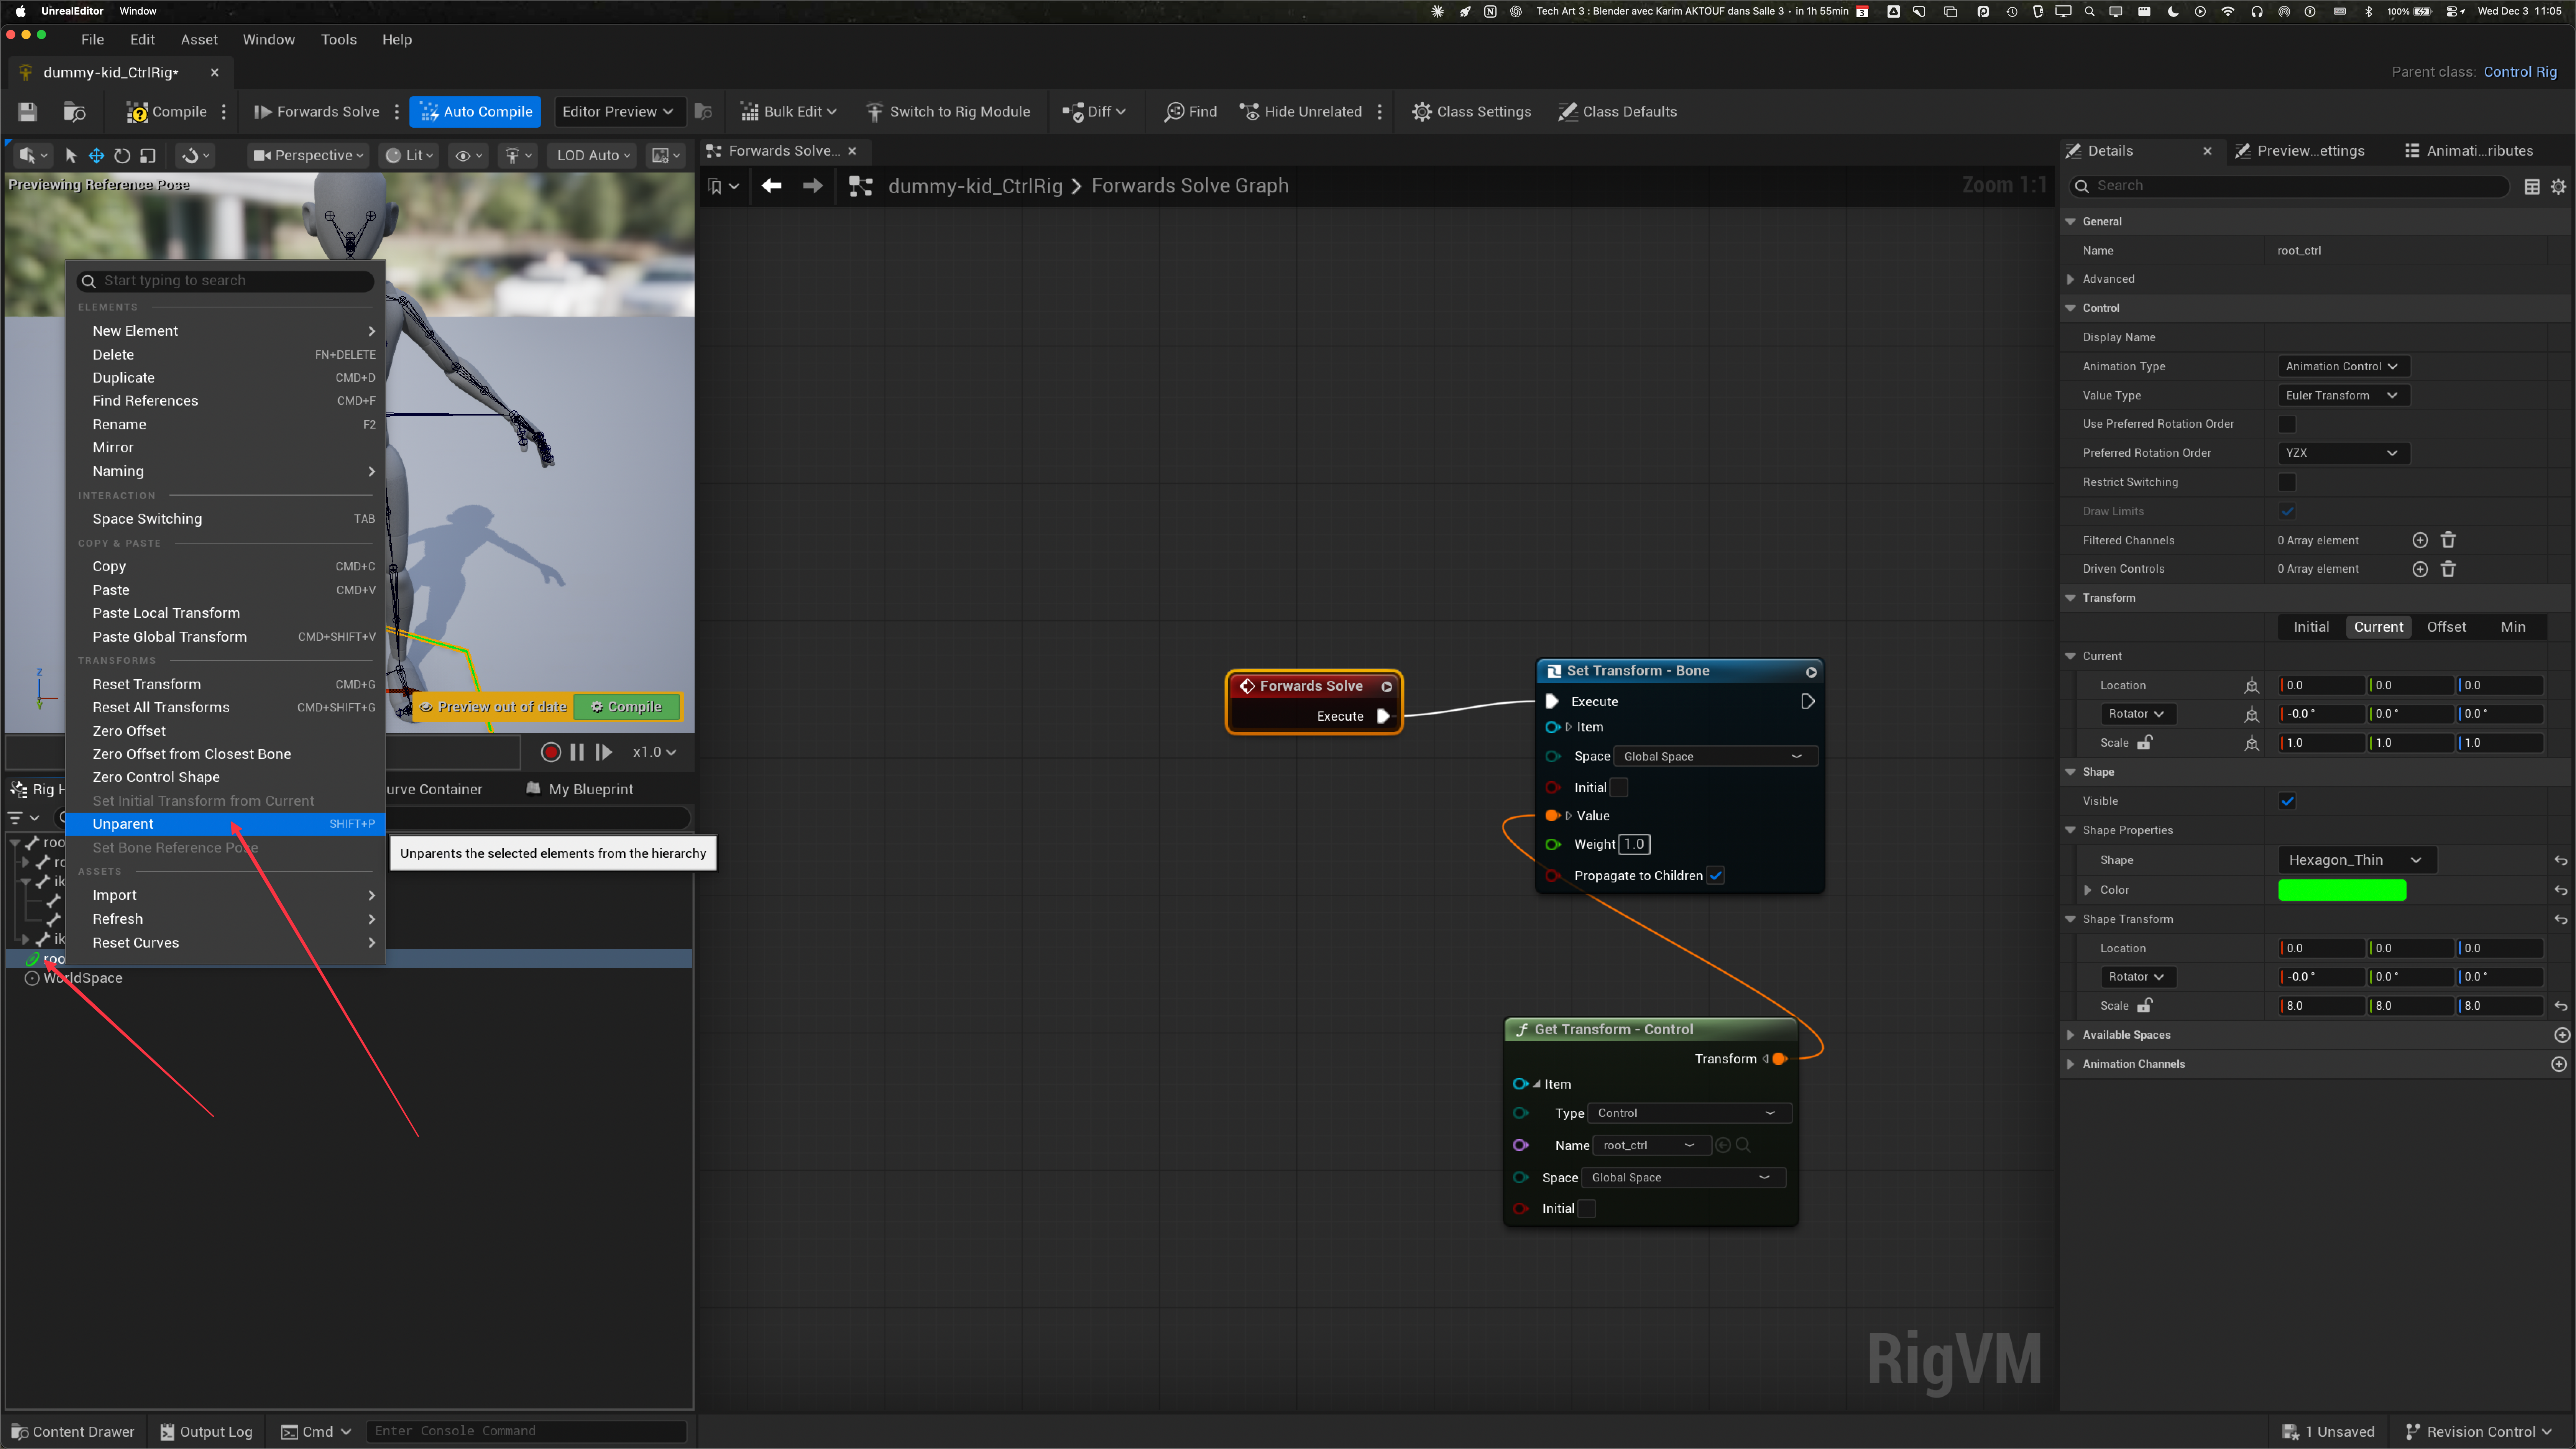Image resolution: width=2576 pixels, height=1449 pixels.
Task: Toggle Restrict Switching checkbox
Action: coord(2287,482)
